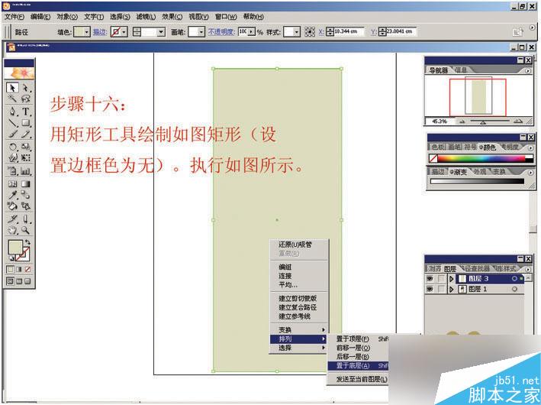Click the X coordinate input field
Screen dimensions: 541x405
click(349, 31)
